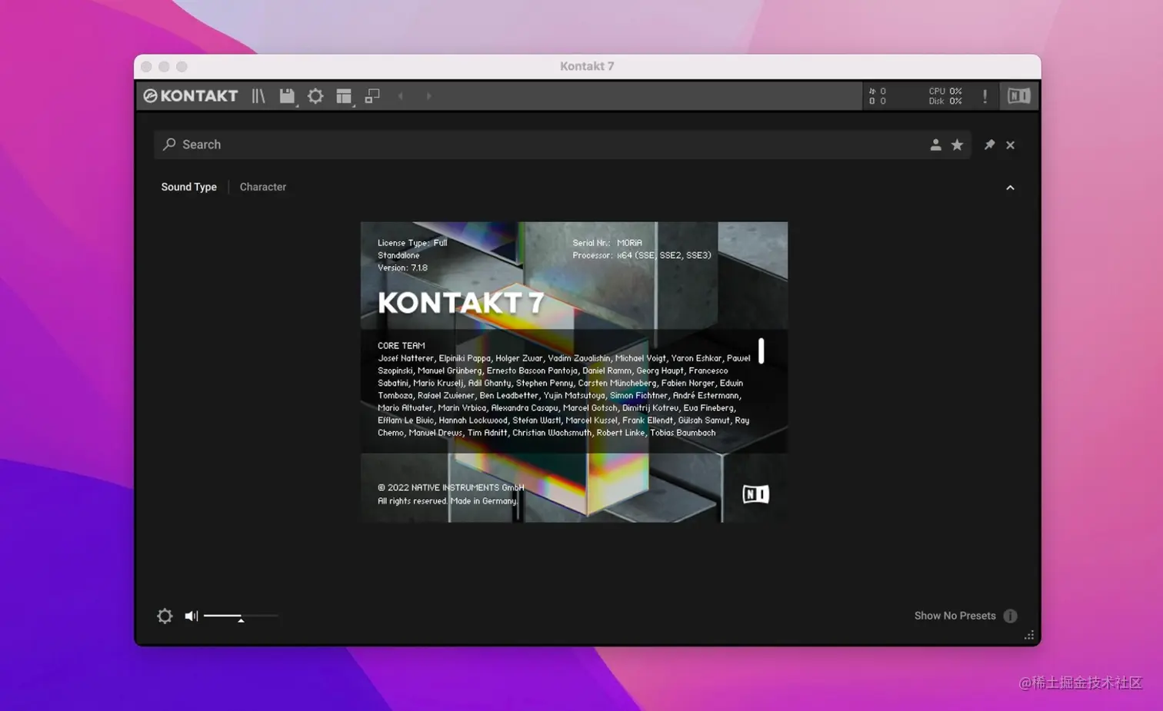
Task: Click the CPU usage meter
Action: tap(945, 91)
